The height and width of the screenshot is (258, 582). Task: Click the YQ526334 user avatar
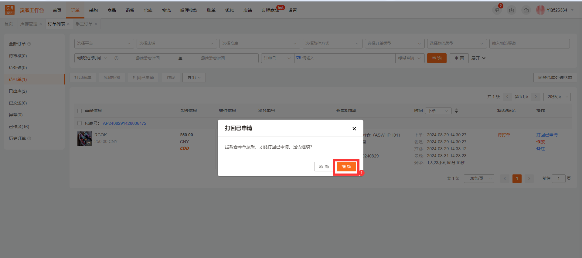pyautogui.click(x=540, y=10)
